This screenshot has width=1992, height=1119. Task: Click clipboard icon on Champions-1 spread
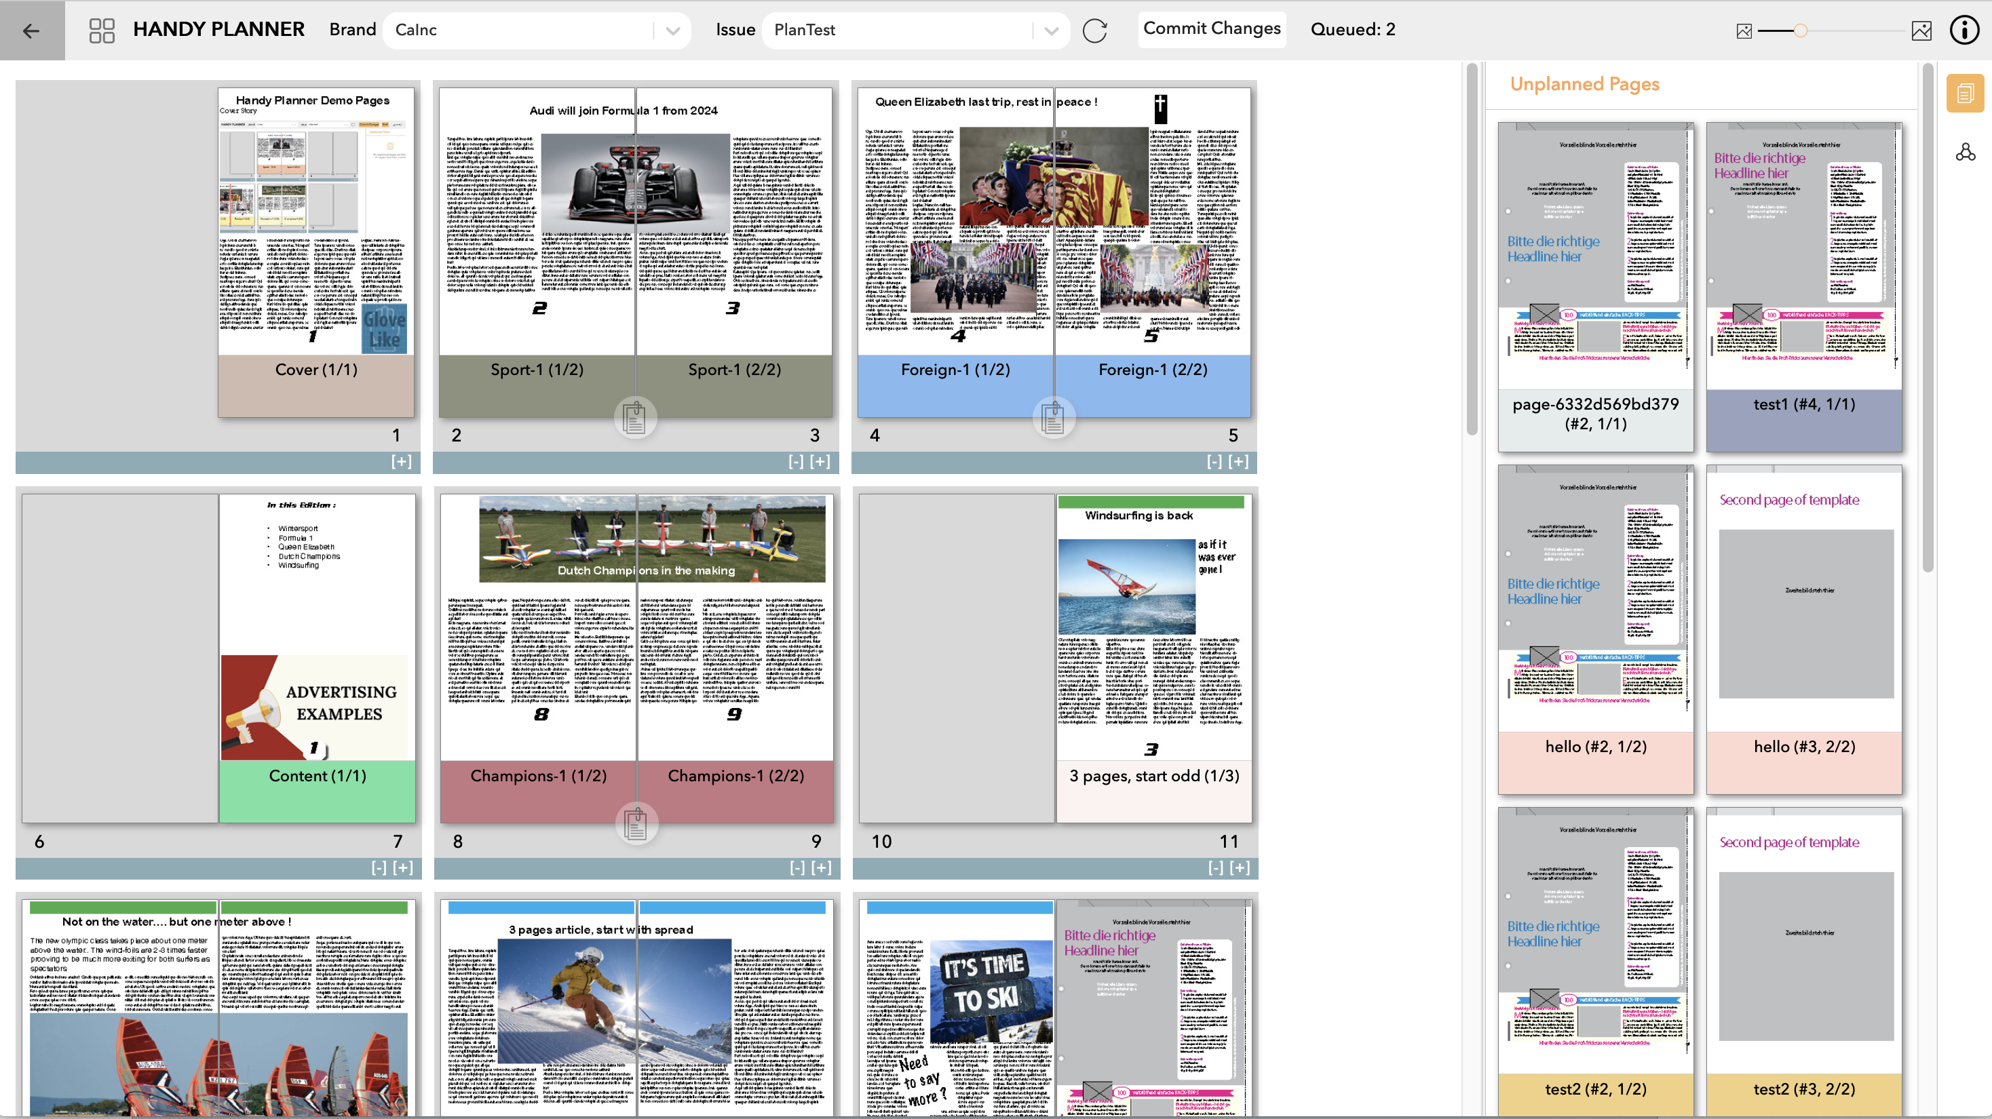[636, 824]
